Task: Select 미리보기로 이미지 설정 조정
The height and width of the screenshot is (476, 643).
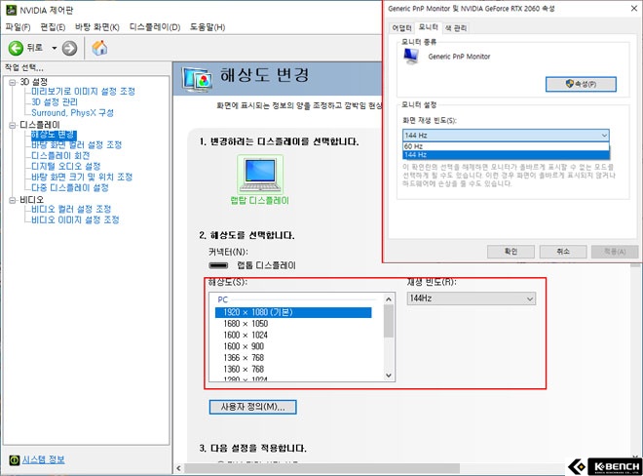Action: click(83, 91)
